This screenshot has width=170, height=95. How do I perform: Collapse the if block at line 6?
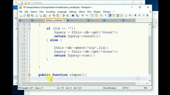[x=29, y=29]
